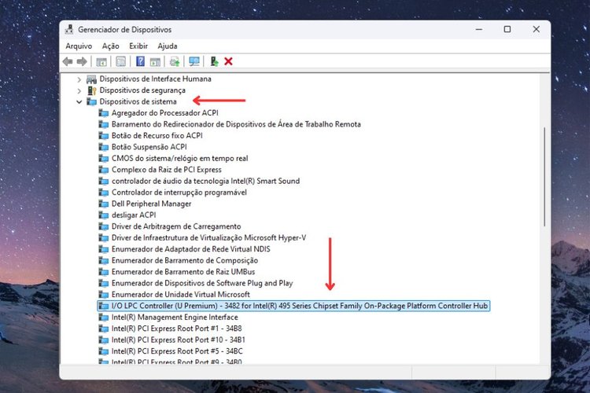This screenshot has height=393, width=590.
Task: Click the blue question mark Help icon
Action: click(140, 61)
